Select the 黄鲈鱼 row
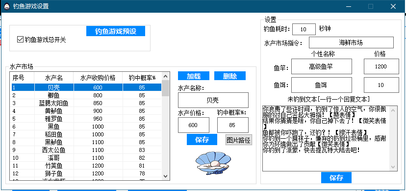 pos(86,111)
